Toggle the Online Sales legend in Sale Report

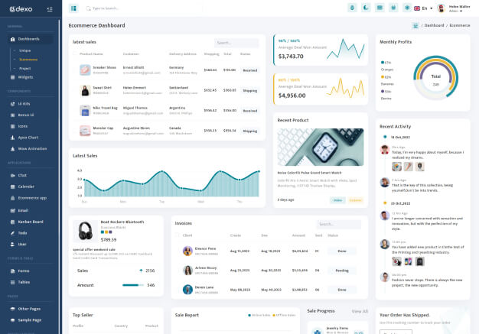click(261, 315)
